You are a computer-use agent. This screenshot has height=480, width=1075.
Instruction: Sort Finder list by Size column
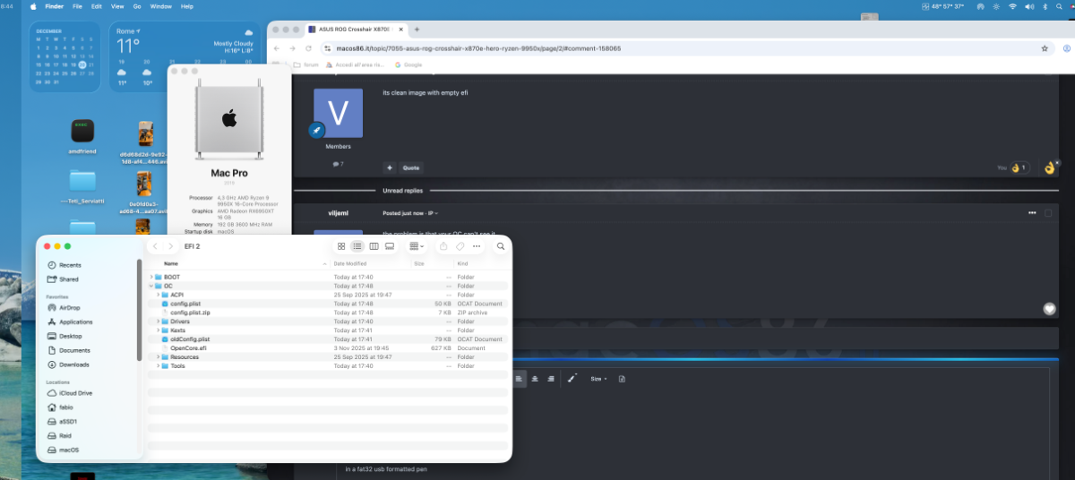coord(418,264)
